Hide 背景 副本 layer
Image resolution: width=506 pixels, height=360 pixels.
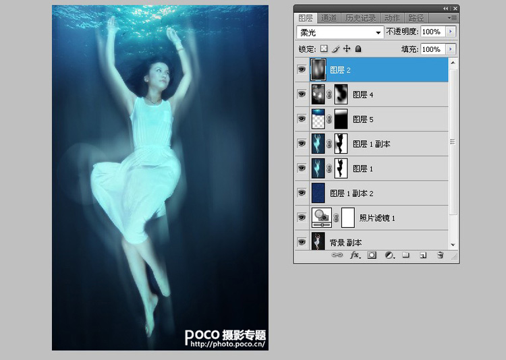pyautogui.click(x=302, y=242)
